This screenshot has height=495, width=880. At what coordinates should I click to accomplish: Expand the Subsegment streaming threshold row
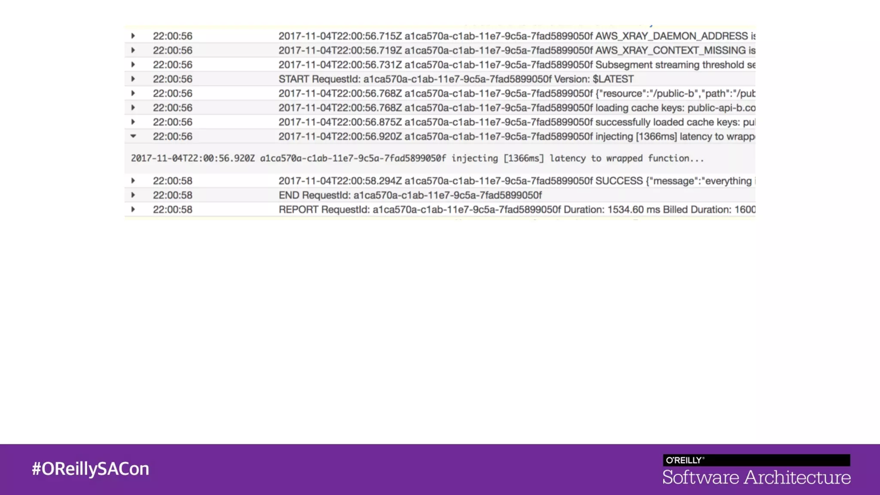133,65
